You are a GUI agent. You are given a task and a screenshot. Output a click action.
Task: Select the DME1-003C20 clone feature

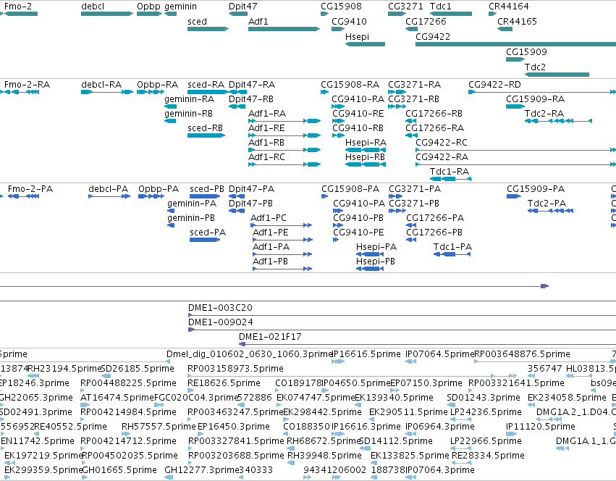pyautogui.click(x=402, y=315)
